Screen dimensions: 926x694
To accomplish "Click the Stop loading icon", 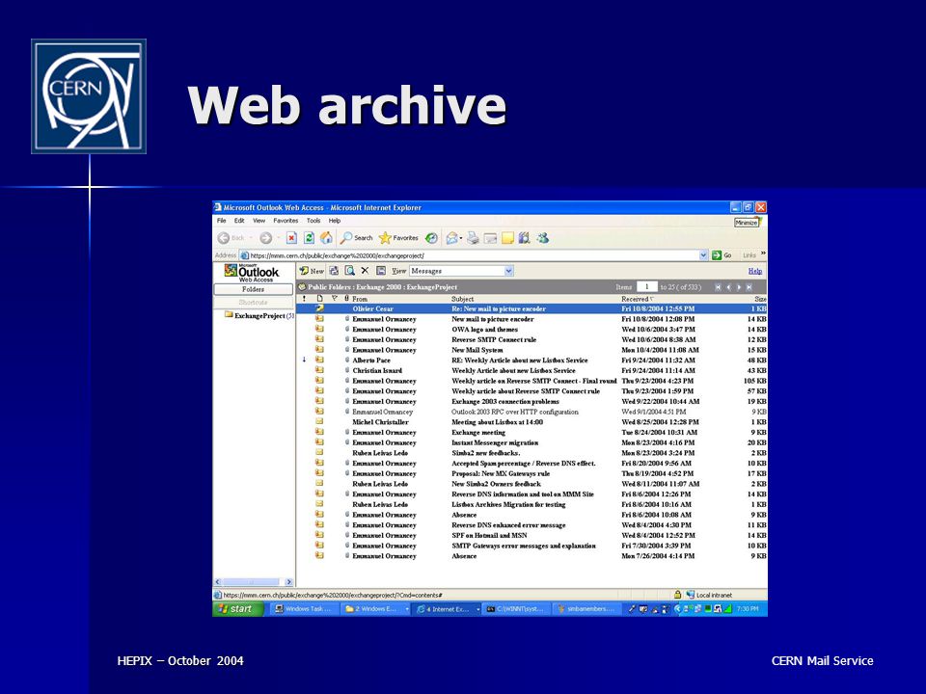I will pyautogui.click(x=291, y=238).
